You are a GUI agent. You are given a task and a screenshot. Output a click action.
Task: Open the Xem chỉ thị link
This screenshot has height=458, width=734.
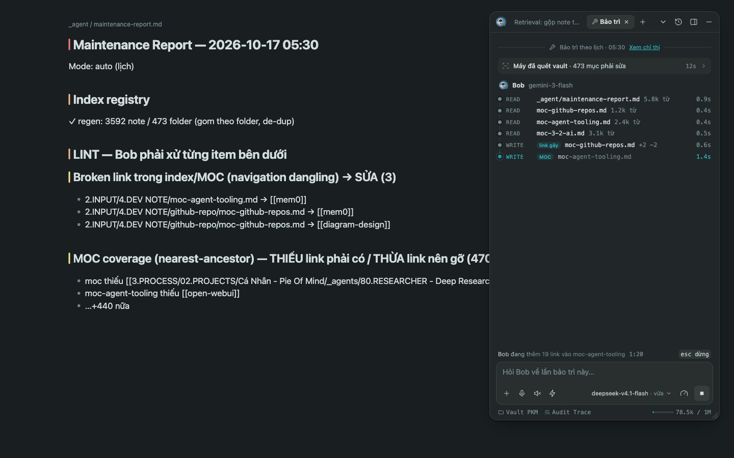(x=644, y=47)
